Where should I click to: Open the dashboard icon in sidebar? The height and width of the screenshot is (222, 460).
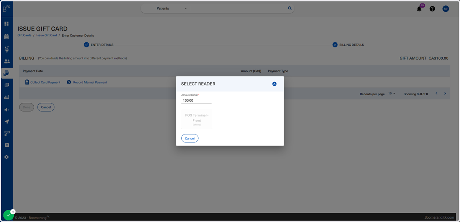(x=7, y=24)
